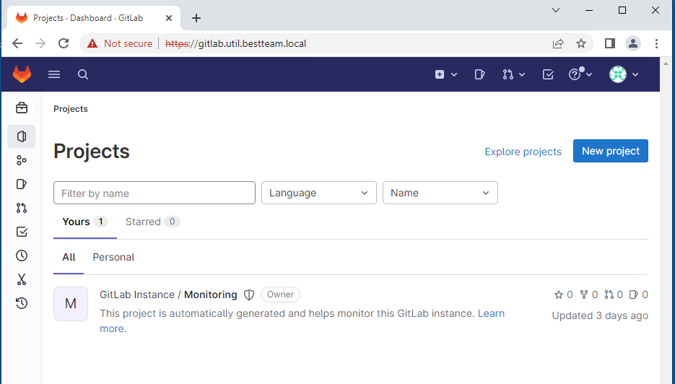The height and width of the screenshot is (384, 675).
Task: Open the To-Do list navbar icon
Action: coord(548,74)
